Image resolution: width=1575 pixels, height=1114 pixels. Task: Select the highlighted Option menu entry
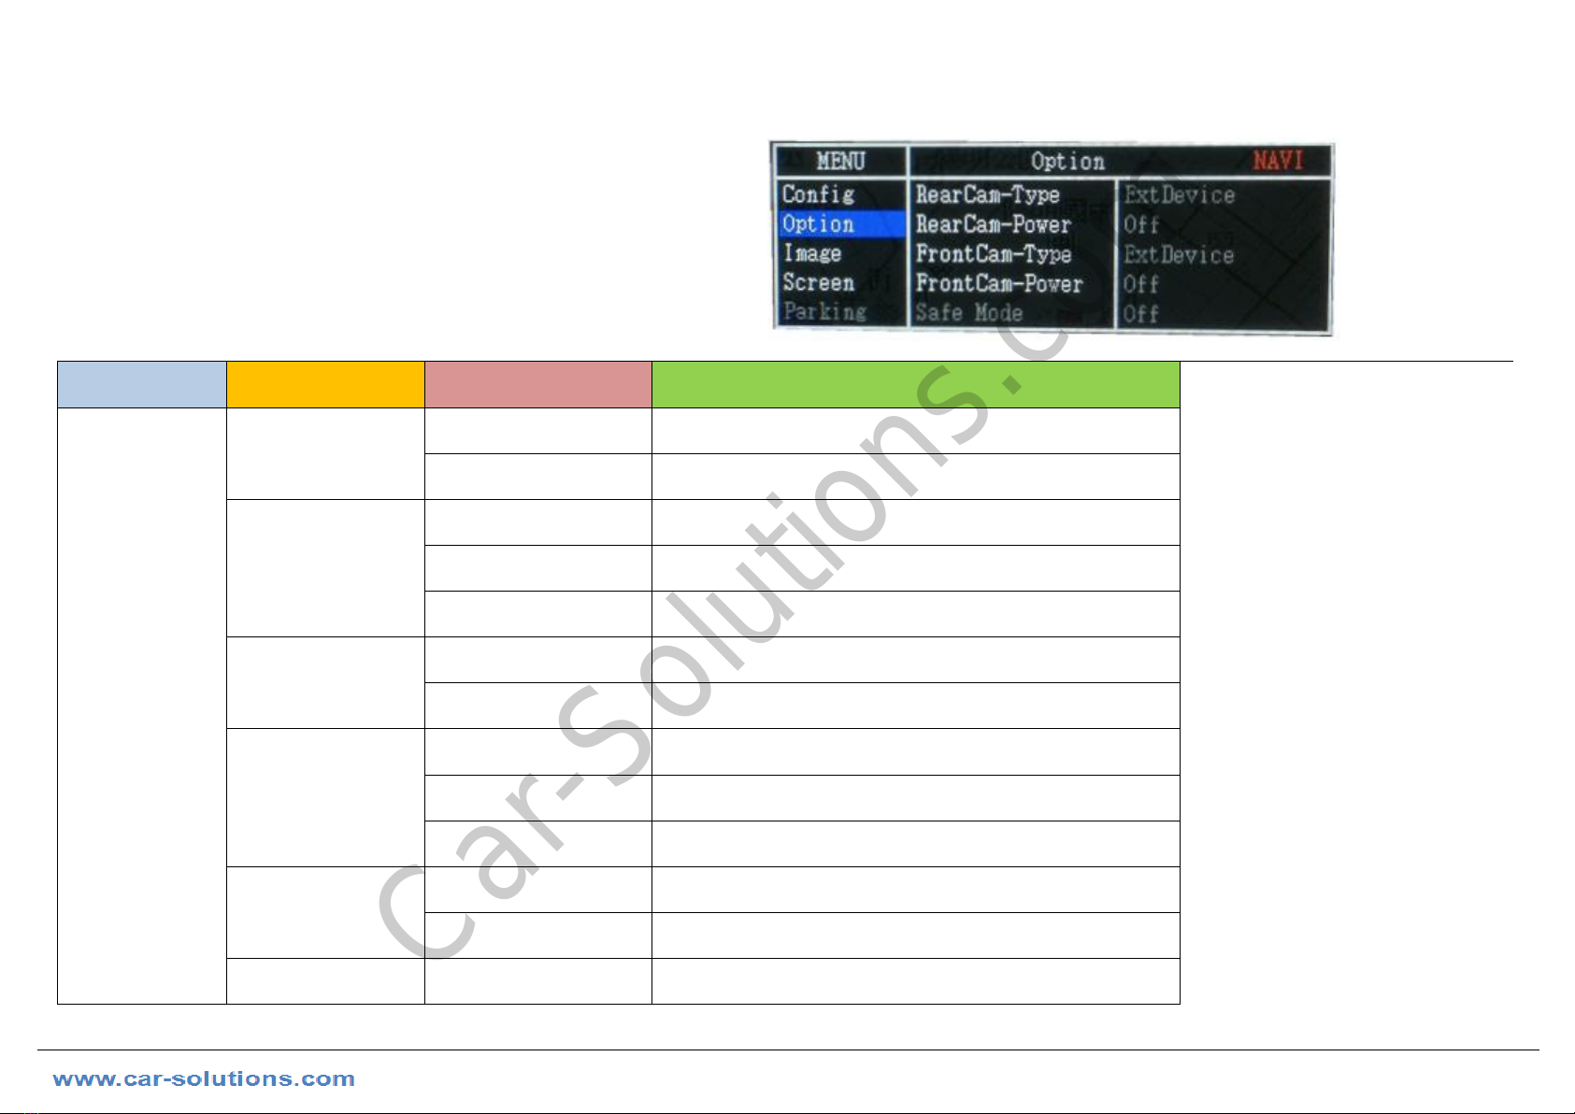click(x=819, y=224)
